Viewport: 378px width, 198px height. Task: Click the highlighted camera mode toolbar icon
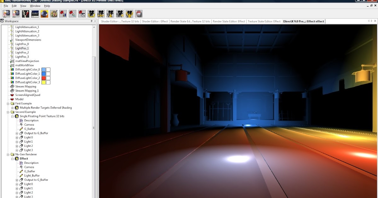129,14
